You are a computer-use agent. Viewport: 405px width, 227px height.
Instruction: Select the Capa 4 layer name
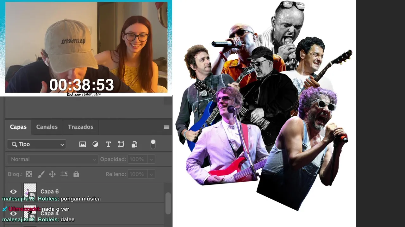pyautogui.click(x=49, y=213)
